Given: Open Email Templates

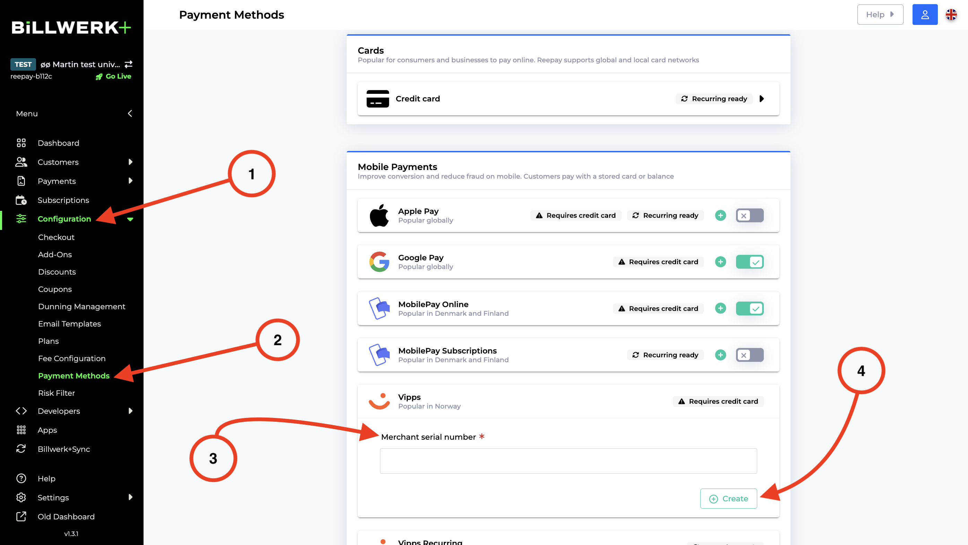Looking at the screenshot, I should click(70, 323).
